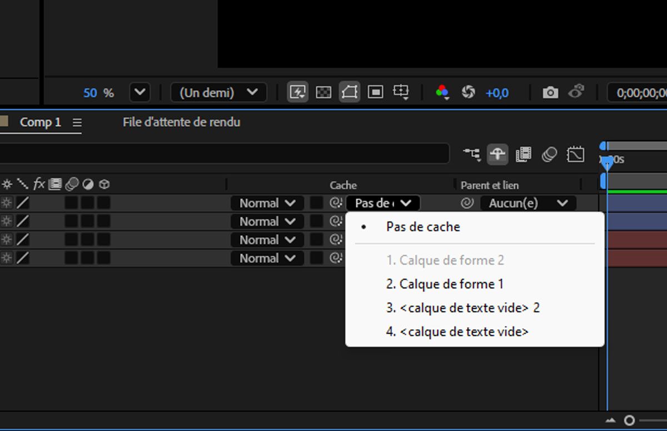Switch to File d'attente de rendu tab
667x431 pixels.
point(182,122)
